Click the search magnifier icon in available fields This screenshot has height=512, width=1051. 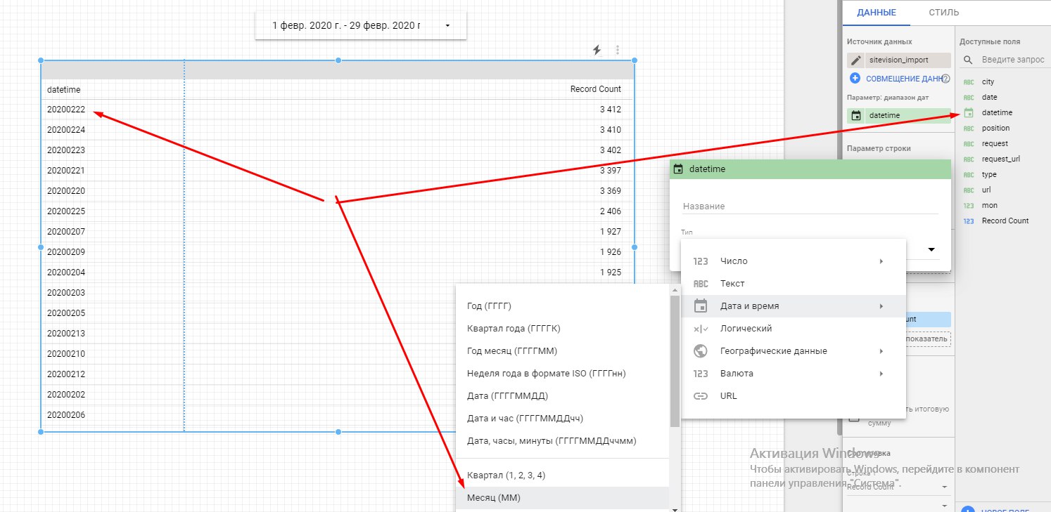969,60
